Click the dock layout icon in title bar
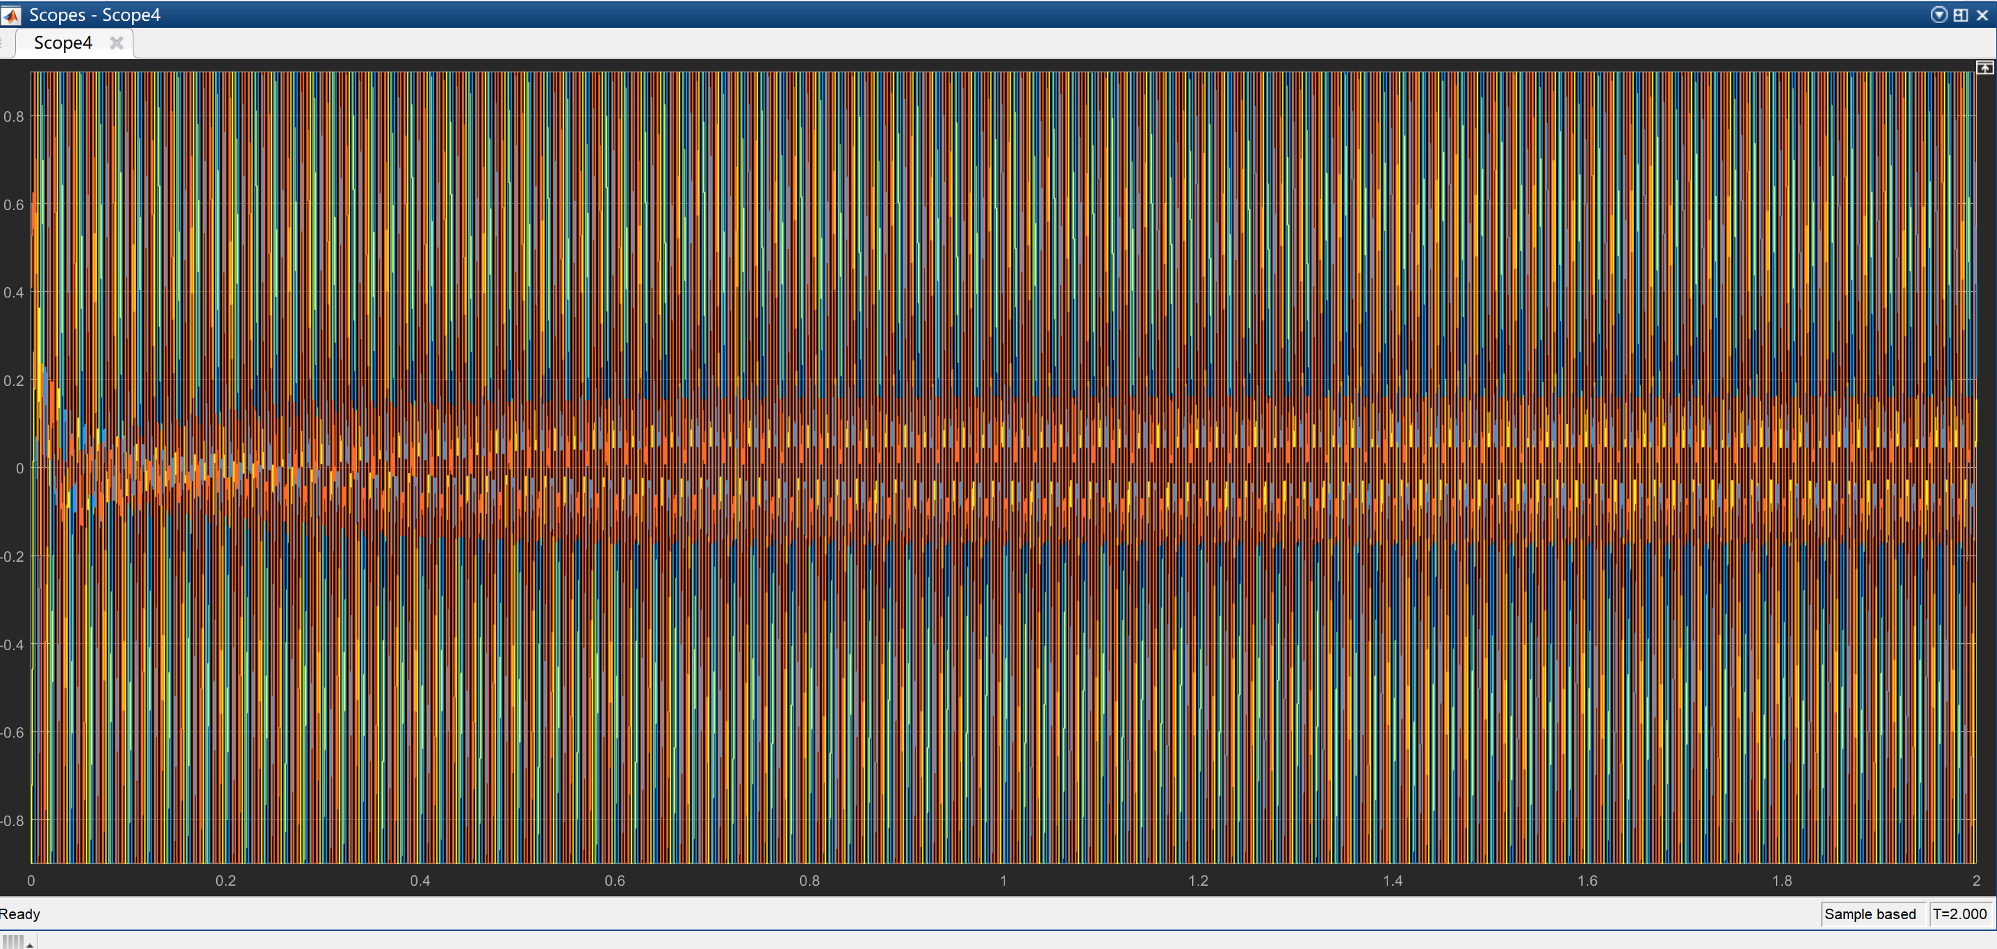The image size is (1997, 949). pos(1961,15)
